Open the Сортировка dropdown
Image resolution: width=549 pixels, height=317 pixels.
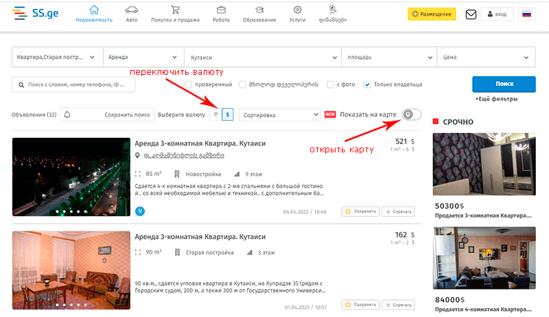tap(280, 115)
